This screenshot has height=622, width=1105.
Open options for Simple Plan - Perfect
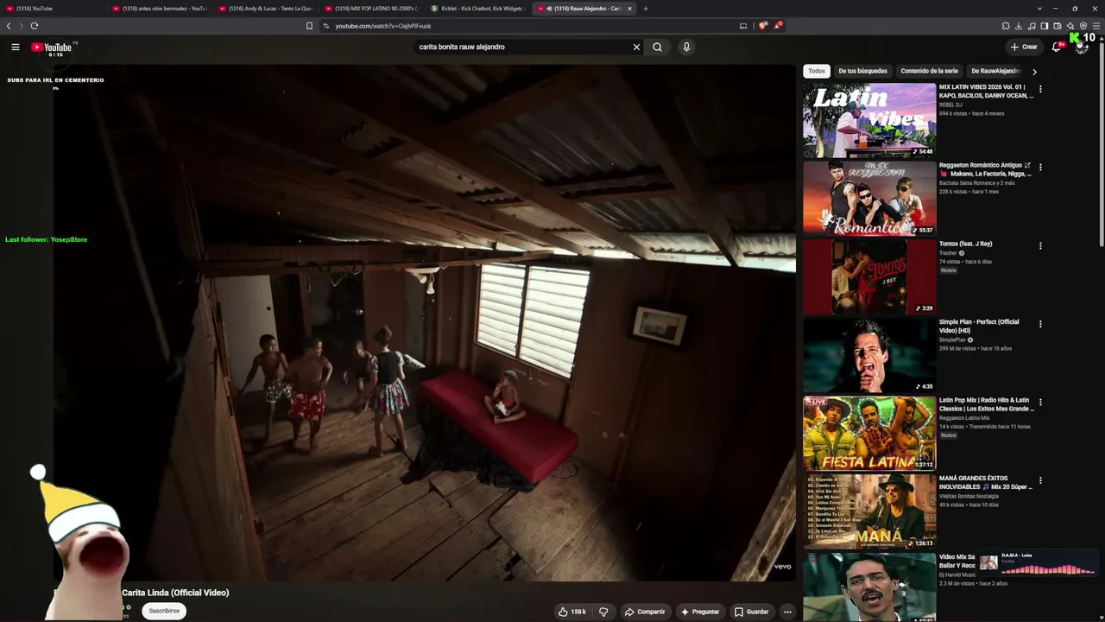[1040, 324]
